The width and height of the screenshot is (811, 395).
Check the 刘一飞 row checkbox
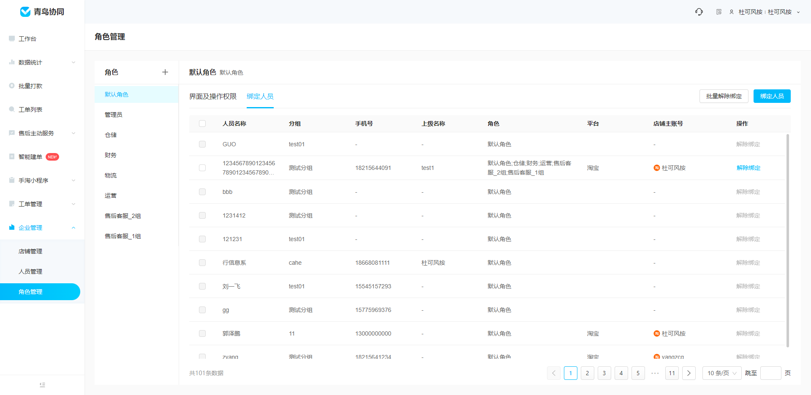[x=202, y=286]
